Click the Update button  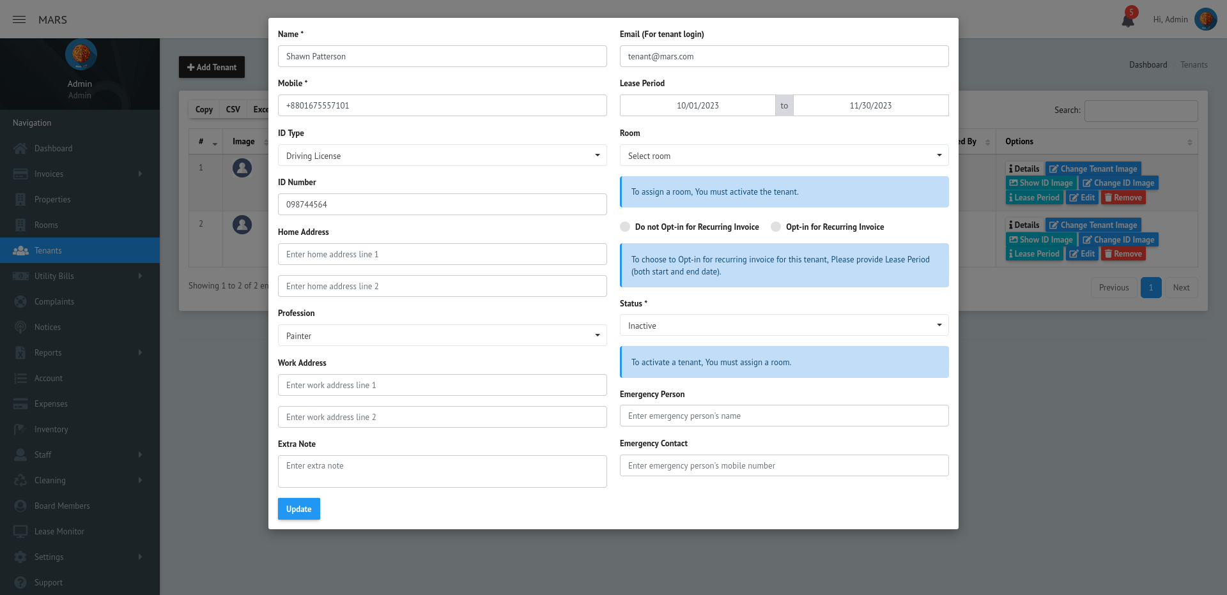pyautogui.click(x=298, y=509)
